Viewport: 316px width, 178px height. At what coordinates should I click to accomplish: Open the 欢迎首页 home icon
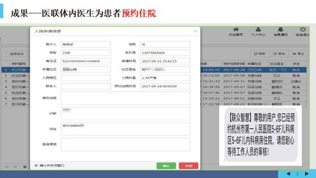(236, 32)
